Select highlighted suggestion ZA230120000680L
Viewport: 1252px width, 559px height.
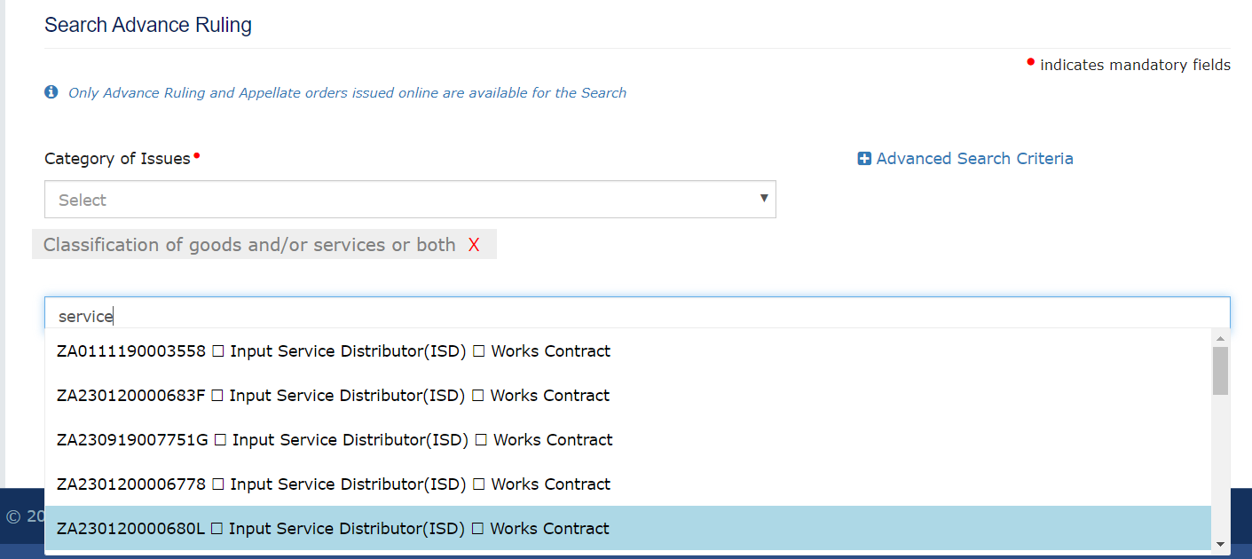click(628, 529)
